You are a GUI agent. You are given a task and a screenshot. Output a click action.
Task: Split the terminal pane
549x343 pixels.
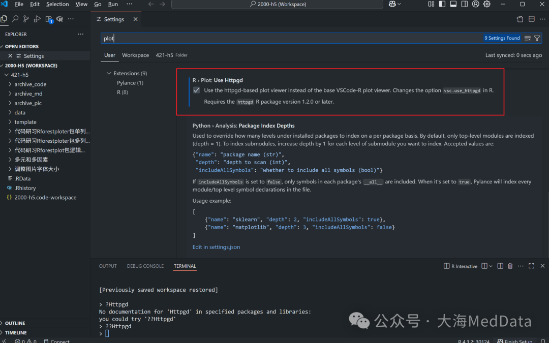tap(500, 266)
